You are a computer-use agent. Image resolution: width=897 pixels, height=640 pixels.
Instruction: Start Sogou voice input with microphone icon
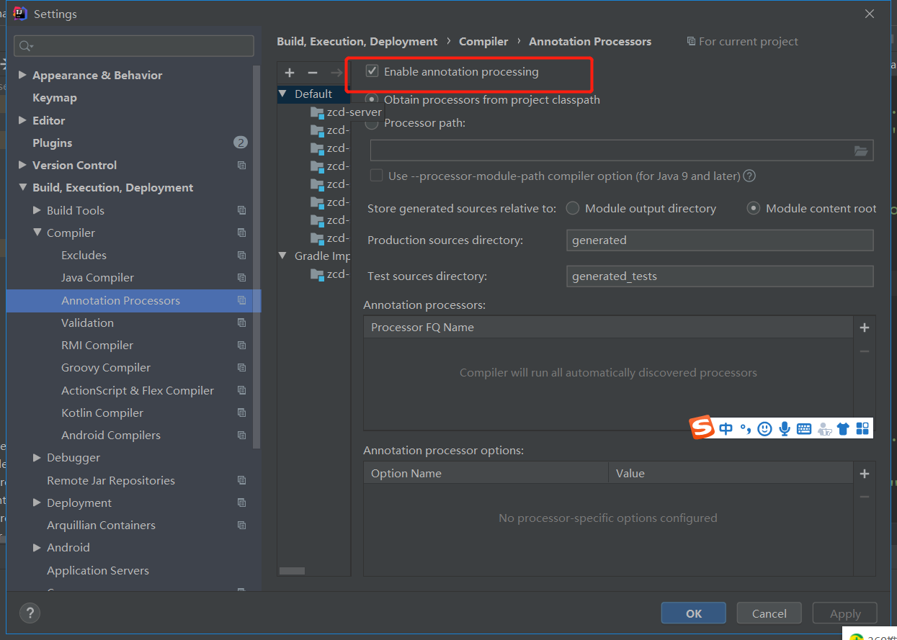coord(784,428)
